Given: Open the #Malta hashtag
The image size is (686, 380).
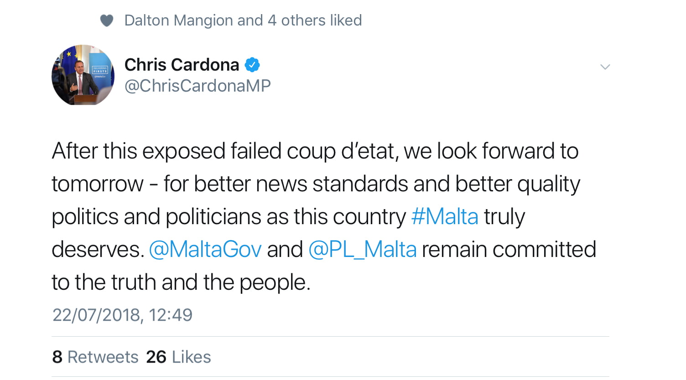Looking at the screenshot, I should click(x=444, y=216).
